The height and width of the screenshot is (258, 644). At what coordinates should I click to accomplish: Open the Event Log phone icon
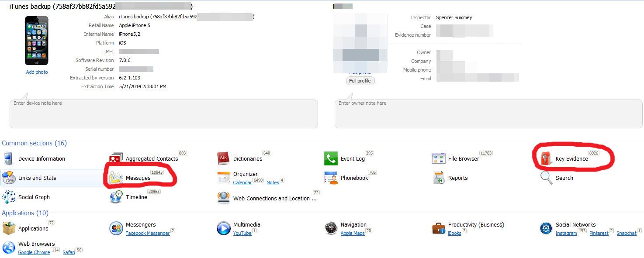pos(331,158)
